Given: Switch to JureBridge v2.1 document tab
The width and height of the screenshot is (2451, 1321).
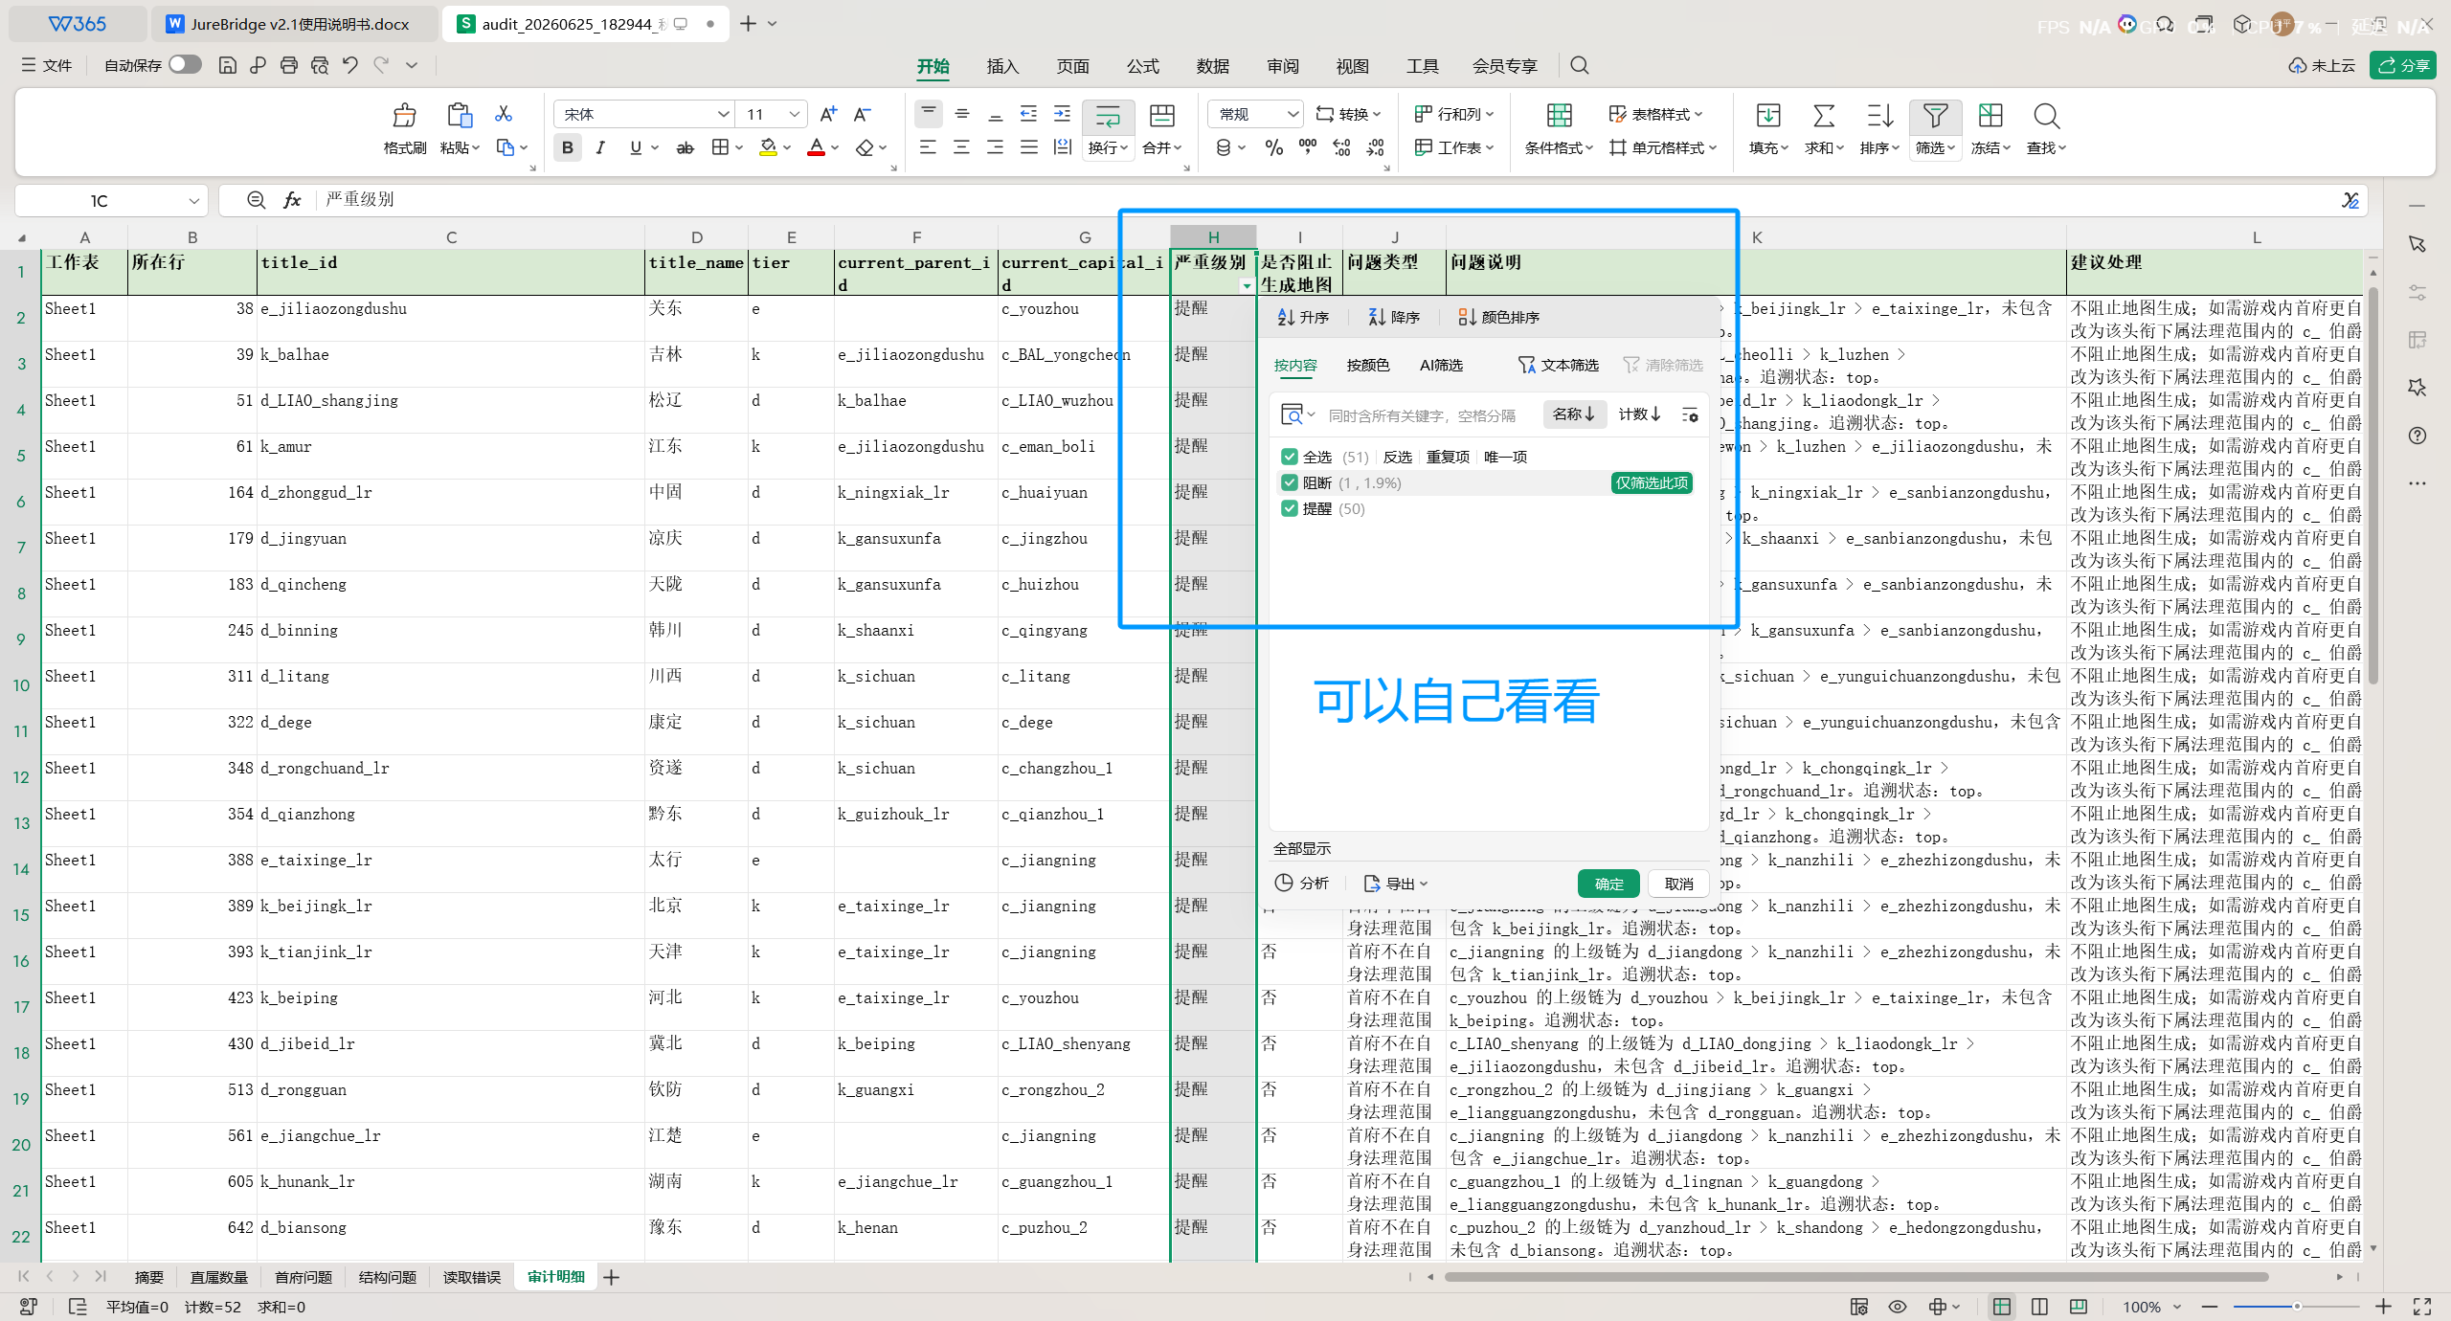Looking at the screenshot, I should 294,24.
